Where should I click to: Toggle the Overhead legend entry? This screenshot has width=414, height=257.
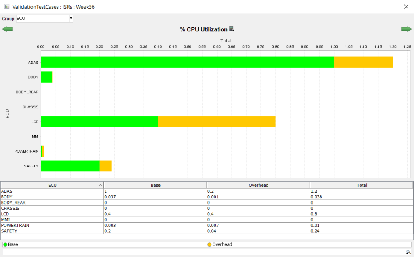click(x=220, y=244)
